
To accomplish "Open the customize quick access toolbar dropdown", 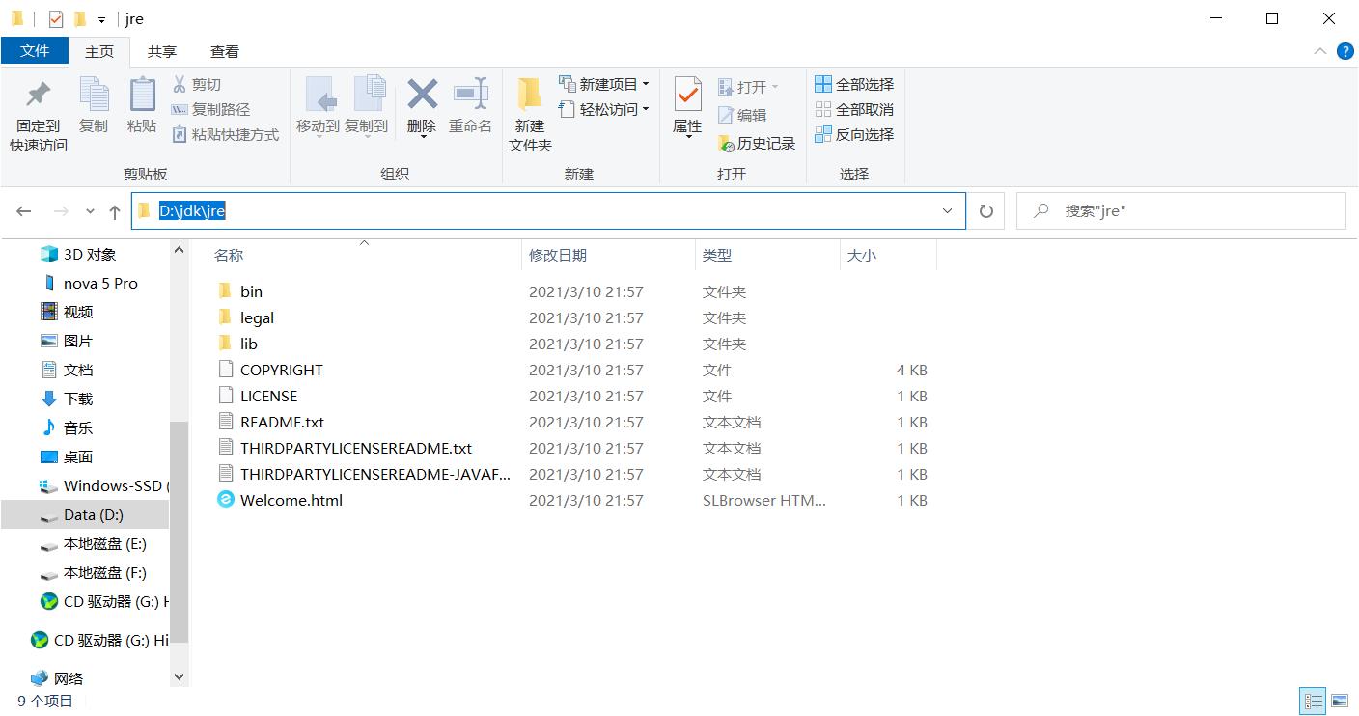I will click(101, 19).
